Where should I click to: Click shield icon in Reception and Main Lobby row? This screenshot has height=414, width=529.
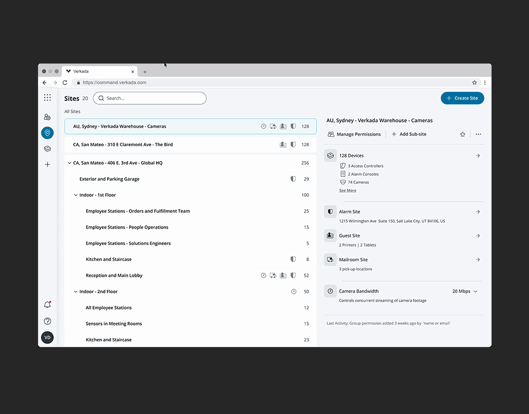click(293, 275)
